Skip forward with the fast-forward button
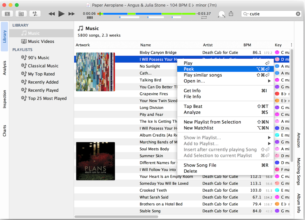The width and height of the screenshot is (305, 220). click(x=72, y=14)
